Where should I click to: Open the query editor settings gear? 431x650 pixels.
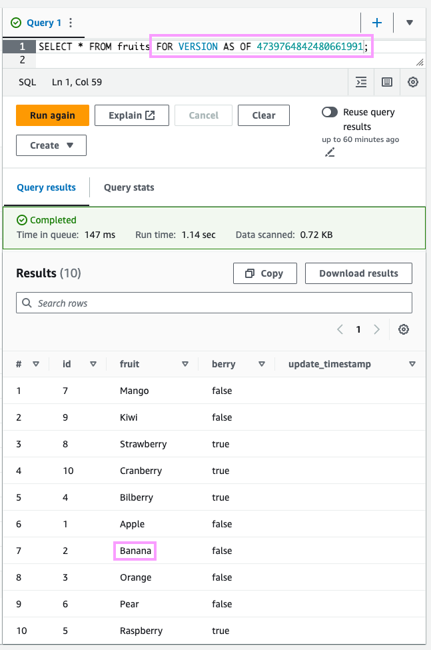point(413,82)
